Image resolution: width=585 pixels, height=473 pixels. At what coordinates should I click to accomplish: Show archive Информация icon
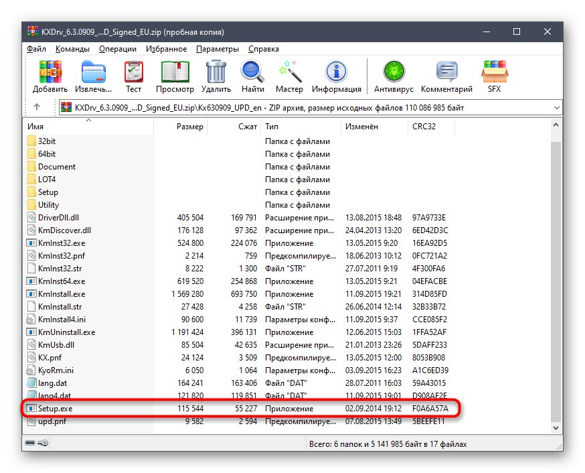tap(337, 72)
